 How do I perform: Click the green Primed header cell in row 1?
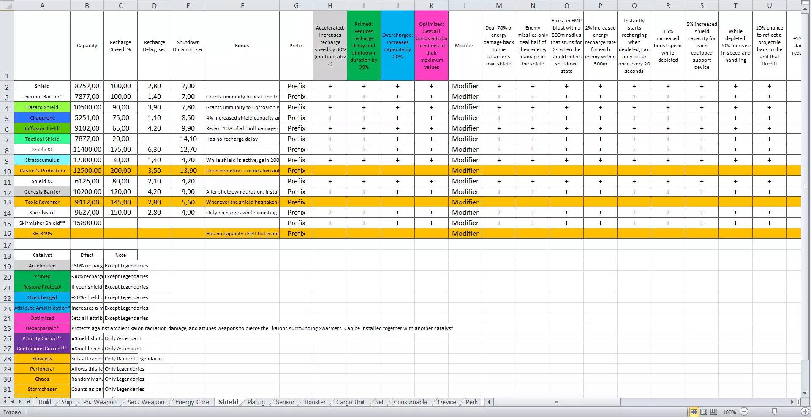[x=364, y=46]
